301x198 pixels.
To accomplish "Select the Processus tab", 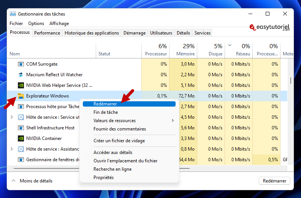I will point(20,32).
